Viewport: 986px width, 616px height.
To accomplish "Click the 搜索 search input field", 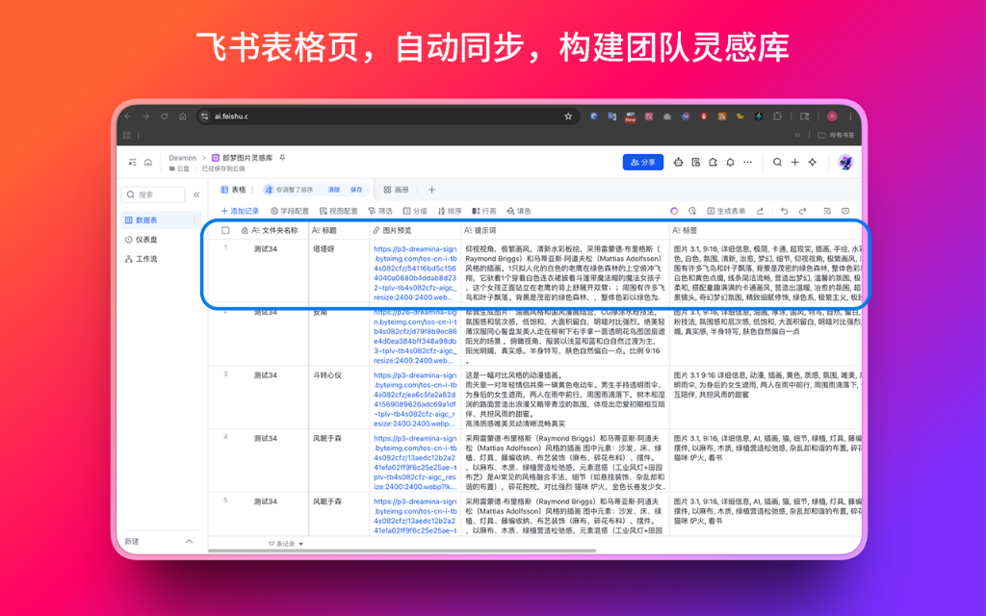I will click(154, 194).
